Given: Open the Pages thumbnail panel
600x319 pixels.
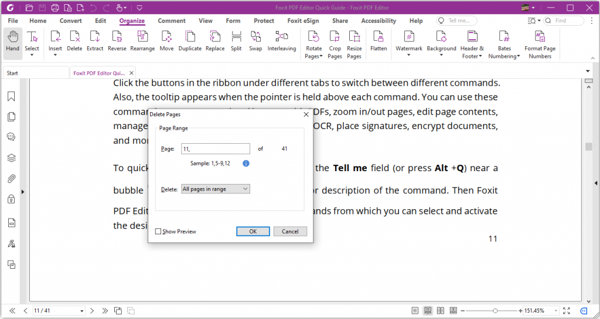Looking at the screenshot, I should [11, 117].
